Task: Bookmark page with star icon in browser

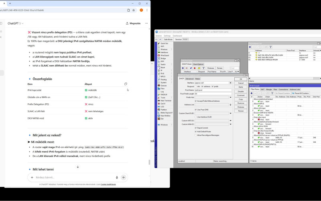Action: coord(134,10)
